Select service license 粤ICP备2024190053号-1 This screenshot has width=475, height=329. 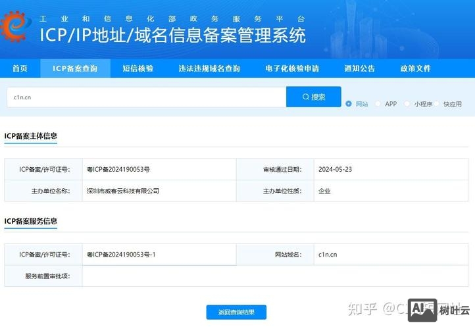pyautogui.click(x=121, y=255)
